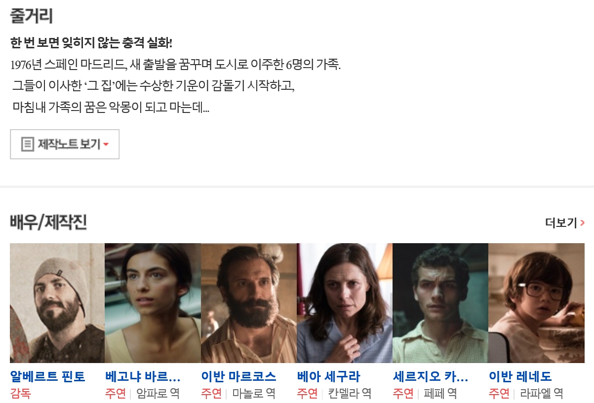The image size is (594, 403).
Task: Click the 베아 세구라 name link
Action: (x=329, y=377)
